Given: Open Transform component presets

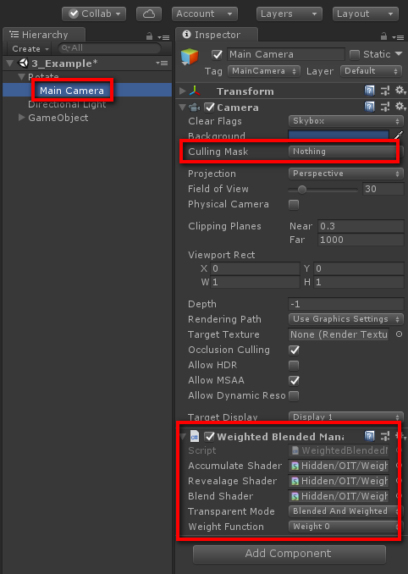Looking at the screenshot, I should tap(385, 91).
